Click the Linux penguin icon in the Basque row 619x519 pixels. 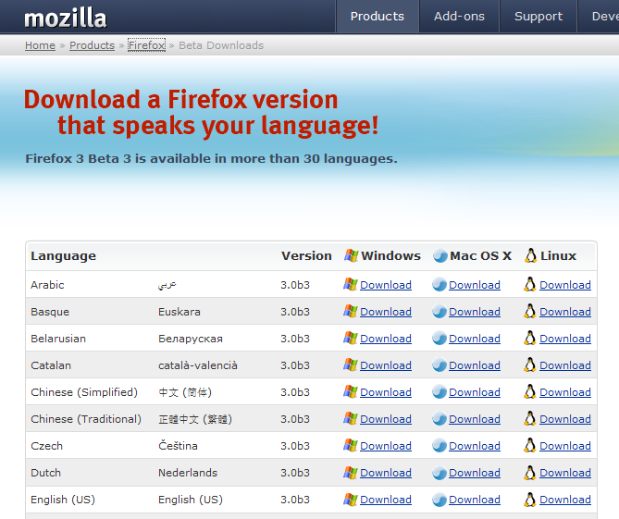click(530, 311)
